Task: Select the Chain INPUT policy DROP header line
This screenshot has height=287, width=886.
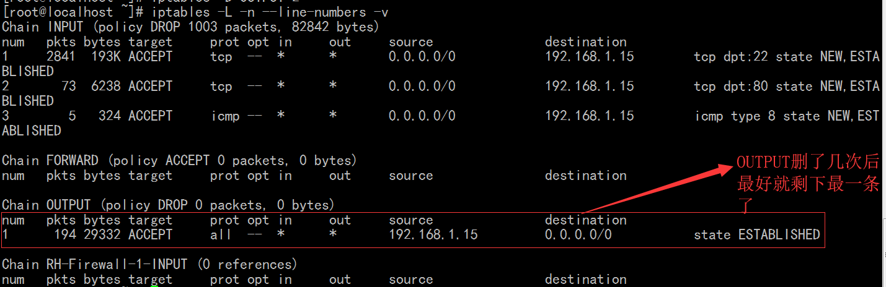Action: pos(190,27)
